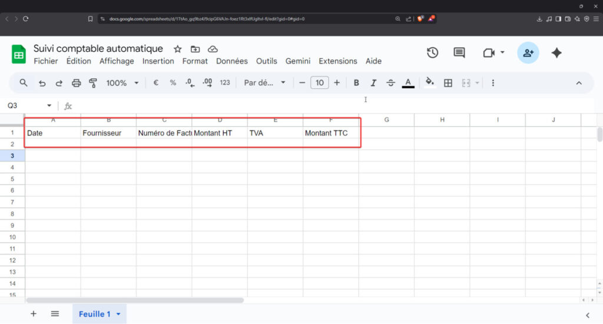Open the Outils menu
The width and height of the screenshot is (603, 324).
[267, 61]
